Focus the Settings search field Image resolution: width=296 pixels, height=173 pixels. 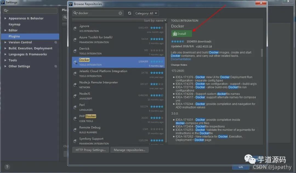click(x=30, y=11)
